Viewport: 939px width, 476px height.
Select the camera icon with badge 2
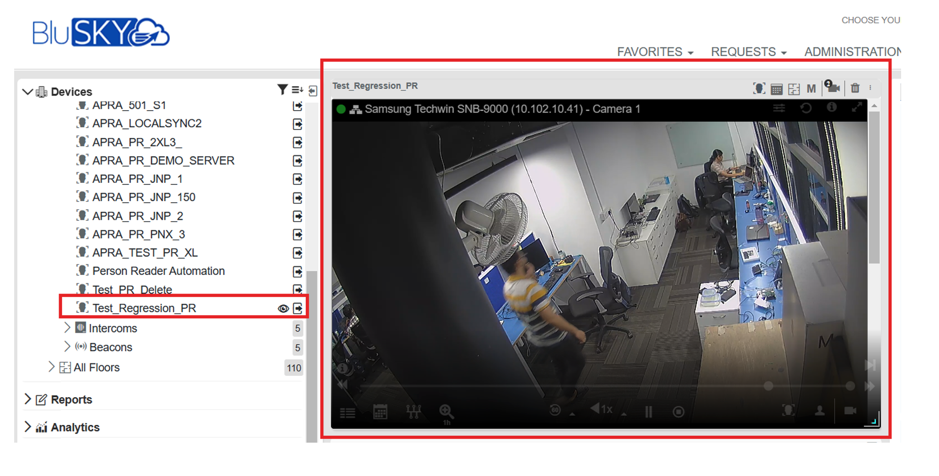pyautogui.click(x=832, y=88)
